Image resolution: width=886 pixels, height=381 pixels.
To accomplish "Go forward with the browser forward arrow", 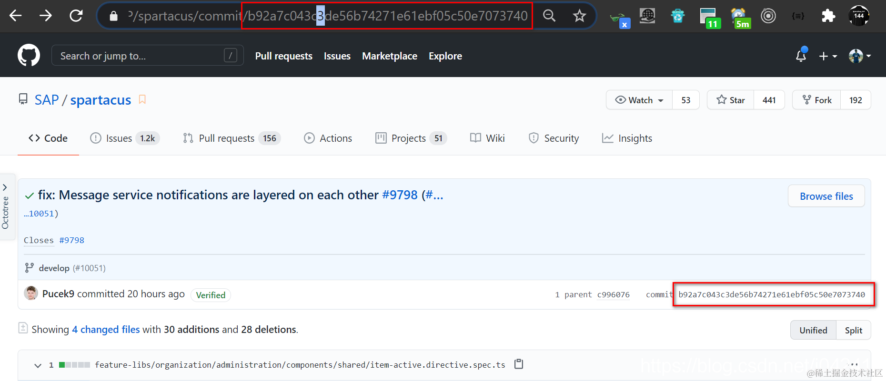I will tap(46, 16).
